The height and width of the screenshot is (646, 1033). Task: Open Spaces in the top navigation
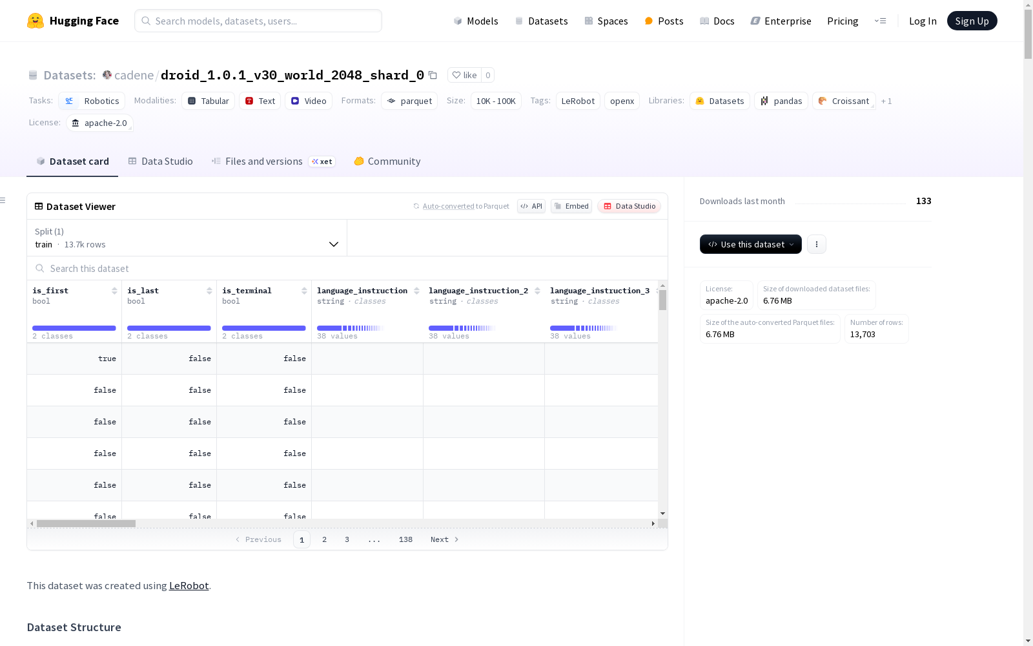click(606, 21)
